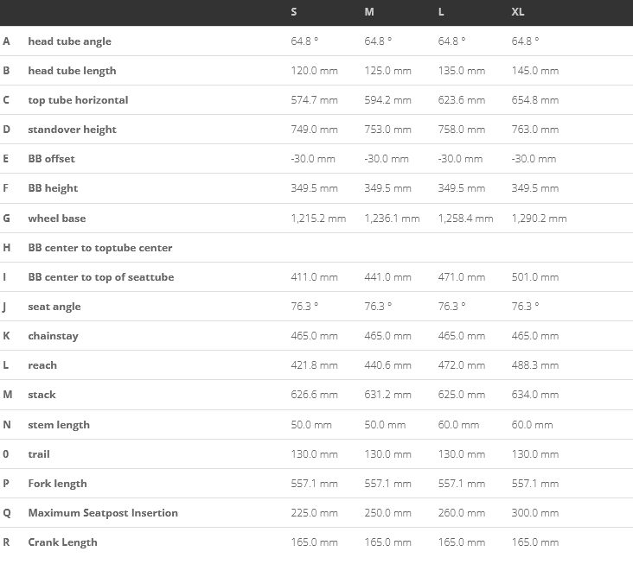Select the 574.7 mm top tube value
This screenshot has width=633, height=564.
coord(314,100)
